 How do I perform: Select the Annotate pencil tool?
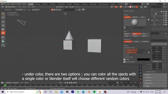tap(3, 37)
